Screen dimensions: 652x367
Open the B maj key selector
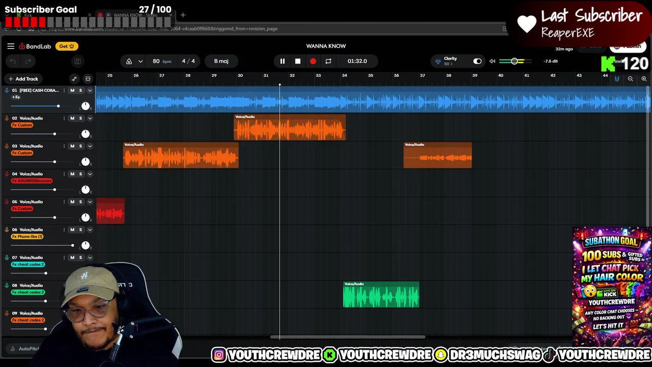(x=221, y=61)
